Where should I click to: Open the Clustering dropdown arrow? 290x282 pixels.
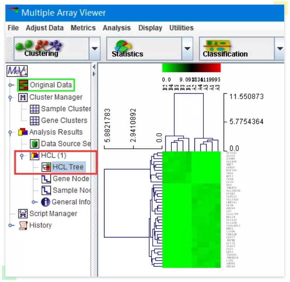(x=94, y=49)
